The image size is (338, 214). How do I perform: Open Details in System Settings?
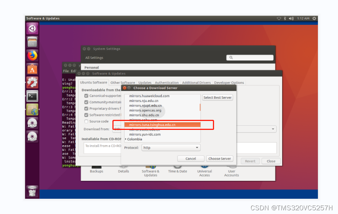pos(124,170)
